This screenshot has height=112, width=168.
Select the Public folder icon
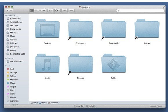pos(114,63)
